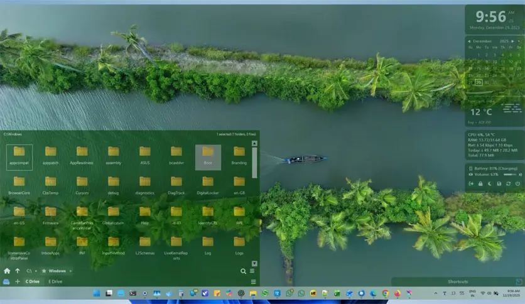Select the DiagTrack folder
525x304 pixels.
coord(176,186)
